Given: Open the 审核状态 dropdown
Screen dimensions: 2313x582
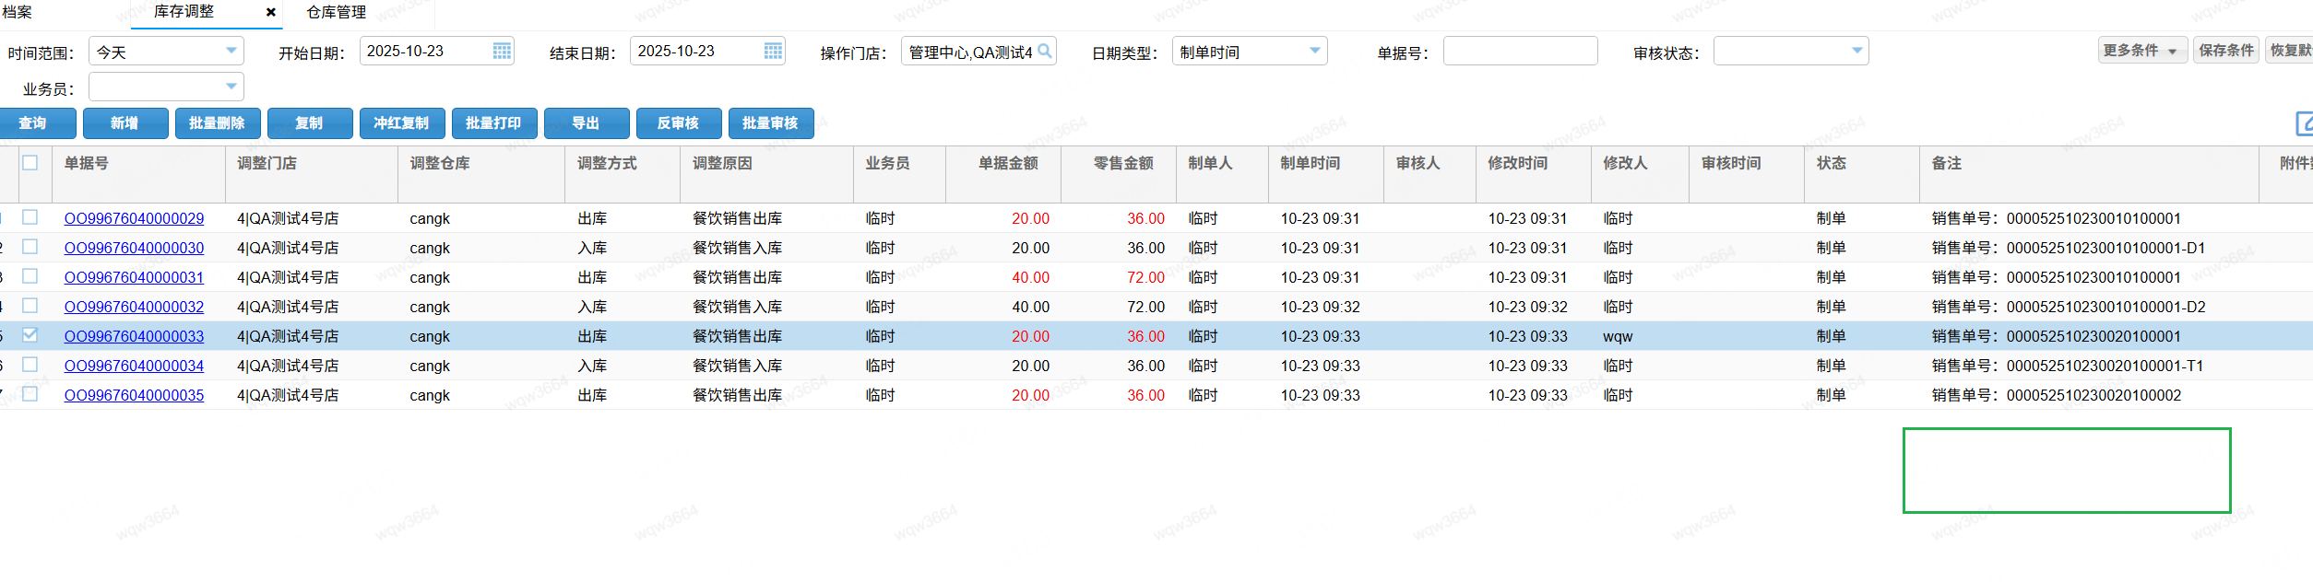Looking at the screenshot, I should coord(1856,52).
